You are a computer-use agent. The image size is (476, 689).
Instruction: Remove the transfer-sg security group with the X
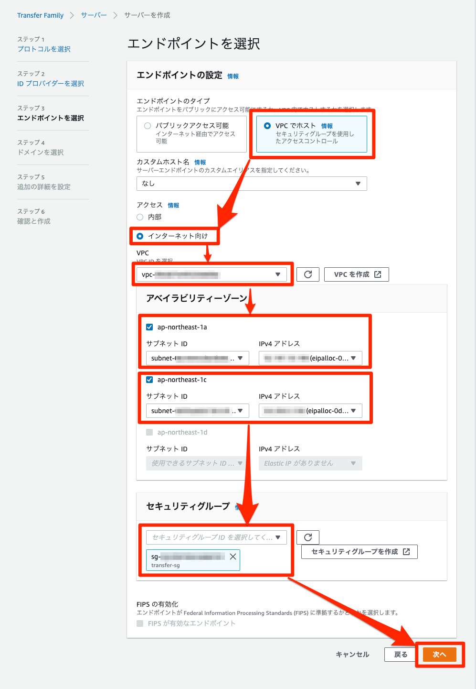point(233,556)
